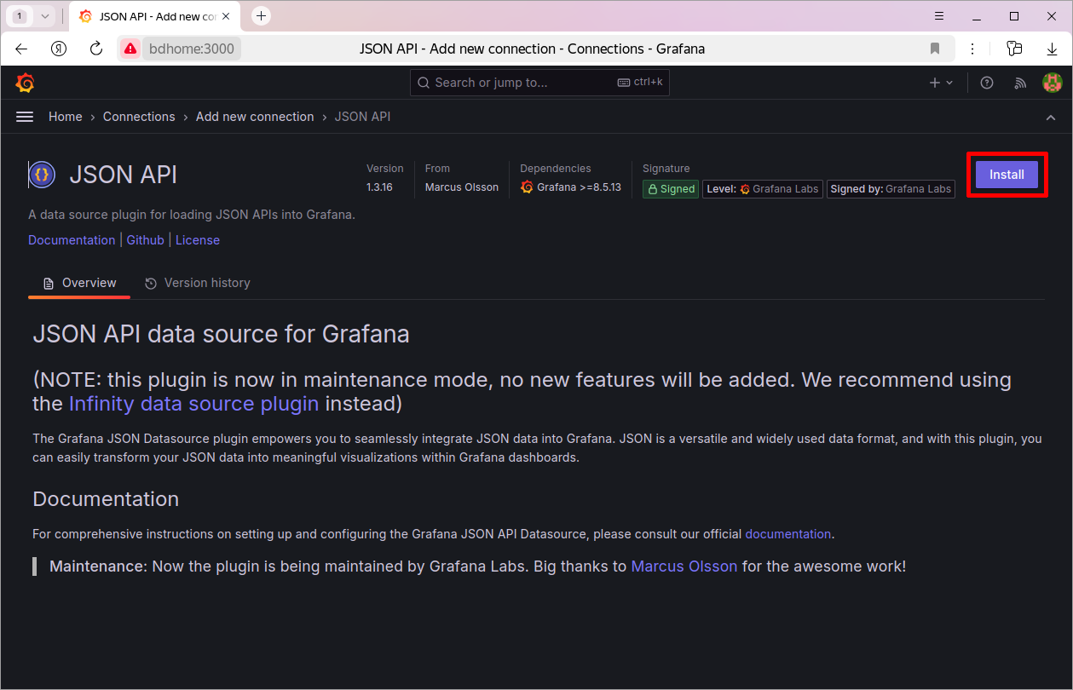Image resolution: width=1073 pixels, height=690 pixels.
Task: Bookmark this page icon
Action: click(935, 49)
